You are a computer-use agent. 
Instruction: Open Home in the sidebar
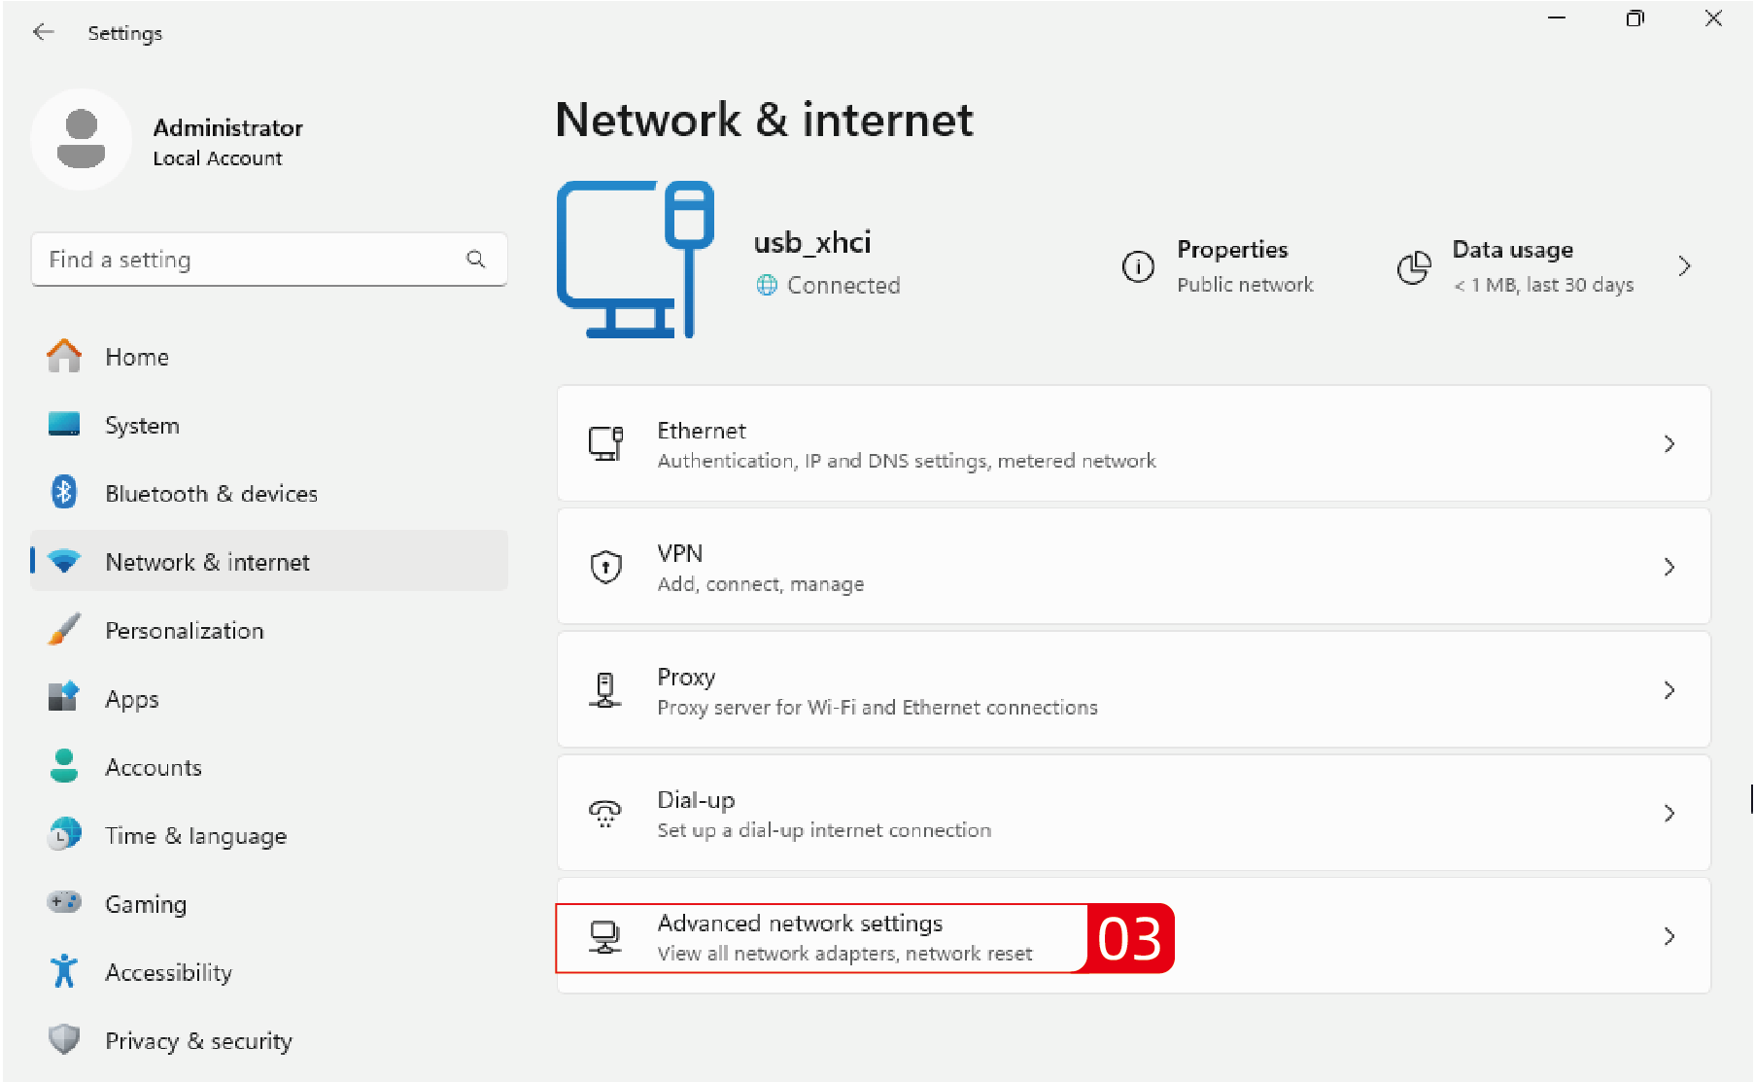[137, 357]
